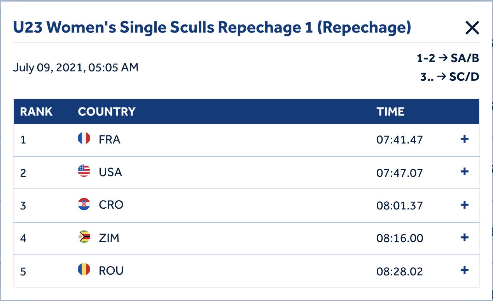The image size is (493, 301).
Task: Click the United States flag icon
Action: point(84,171)
